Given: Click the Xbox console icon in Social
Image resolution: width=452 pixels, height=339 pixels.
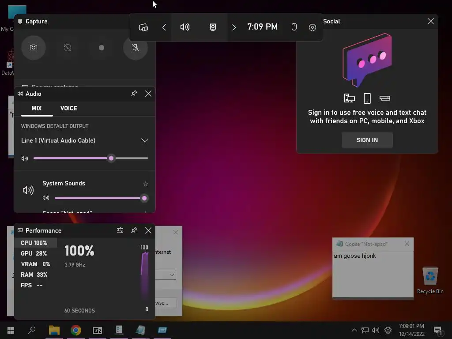Looking at the screenshot, I should [x=384, y=98].
